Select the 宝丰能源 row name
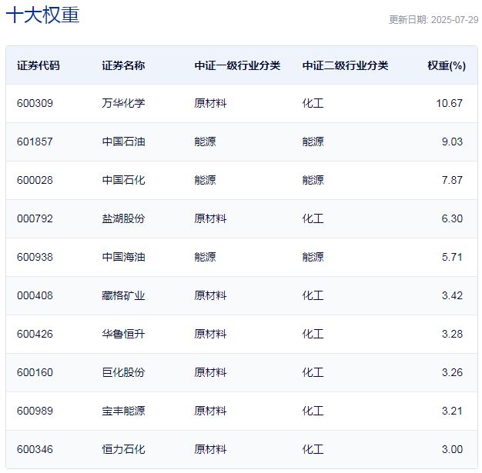Screen dimensions: 482x473 [x=123, y=411]
